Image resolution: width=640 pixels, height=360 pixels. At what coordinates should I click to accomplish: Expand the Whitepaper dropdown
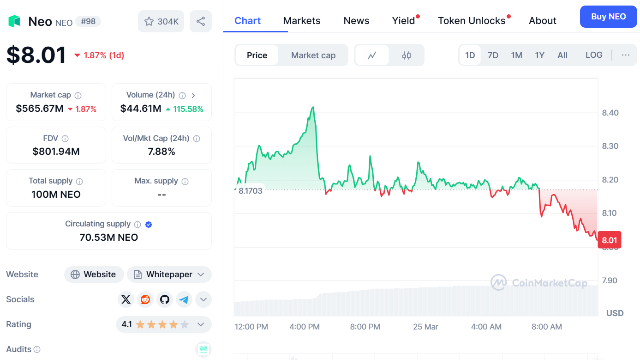(201, 275)
